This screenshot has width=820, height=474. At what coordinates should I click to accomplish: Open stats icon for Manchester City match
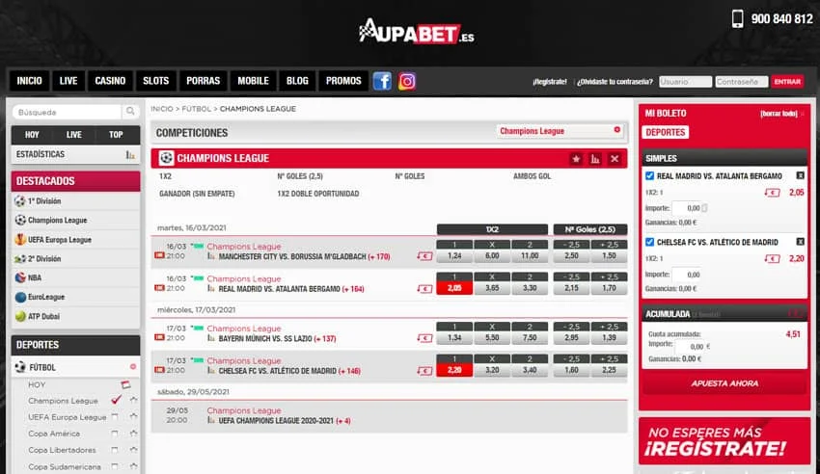point(211,256)
